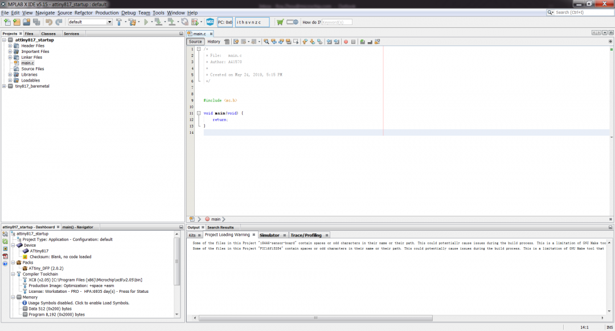Refresh debug tool status with green arrows icon

[5, 241]
